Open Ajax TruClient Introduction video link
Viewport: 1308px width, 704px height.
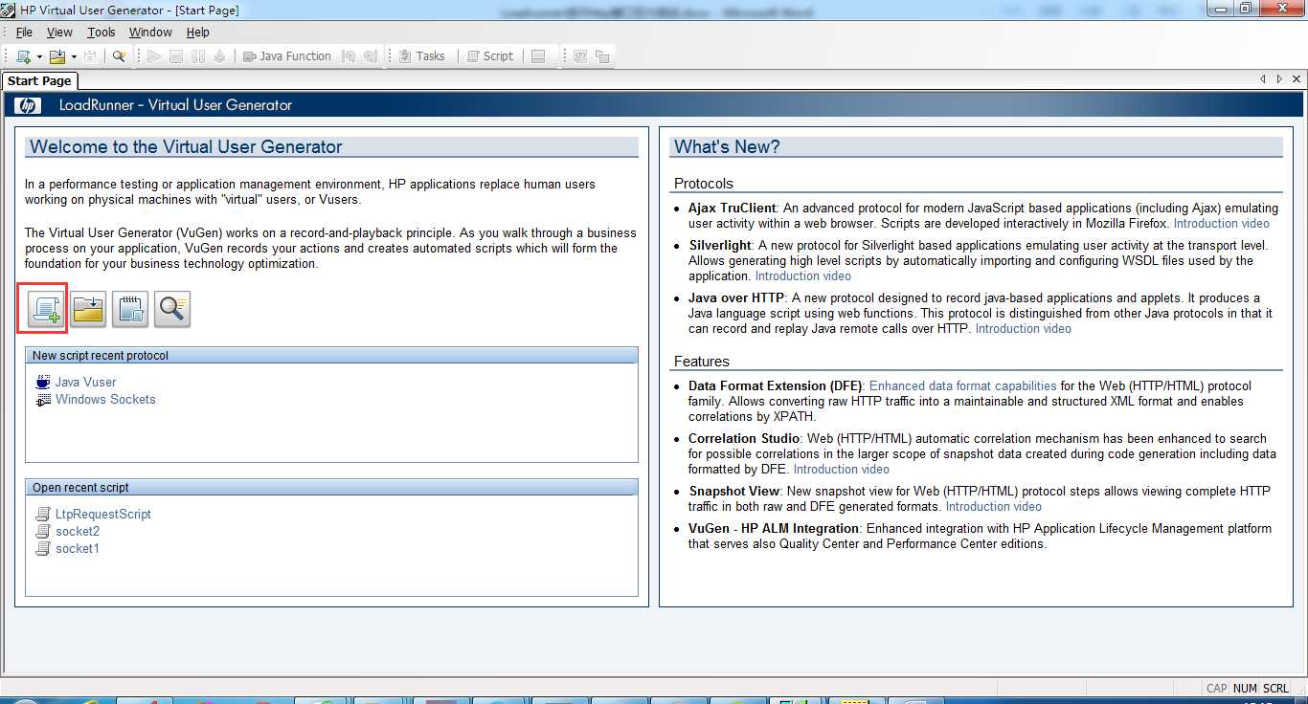1222,223
